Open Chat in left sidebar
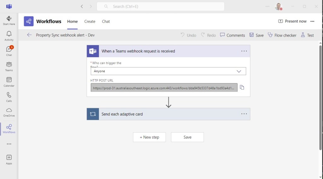Viewport: 323px width, 179px height. (x=9, y=51)
